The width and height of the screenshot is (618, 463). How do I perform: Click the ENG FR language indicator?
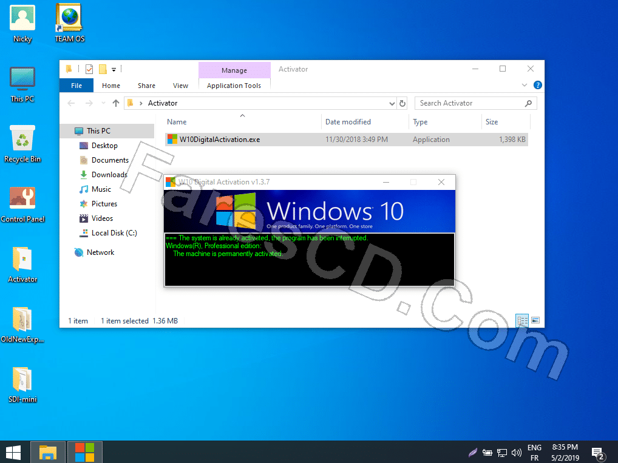tap(534, 452)
